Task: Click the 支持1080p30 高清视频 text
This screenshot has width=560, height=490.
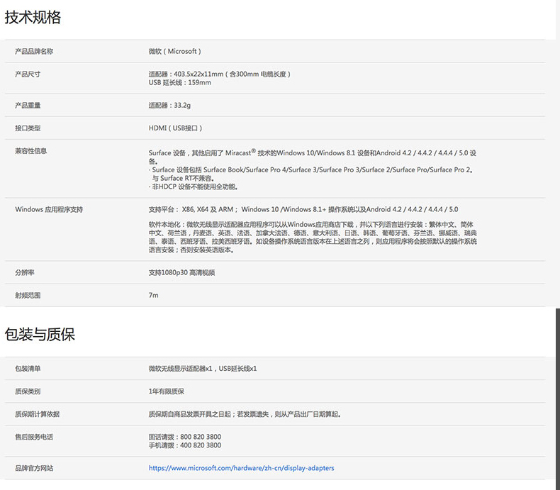Action: click(x=181, y=272)
